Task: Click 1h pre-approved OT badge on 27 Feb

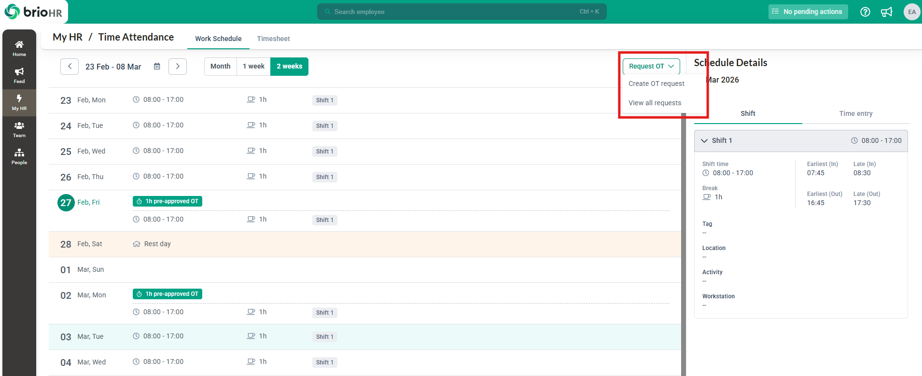Action: tap(168, 201)
